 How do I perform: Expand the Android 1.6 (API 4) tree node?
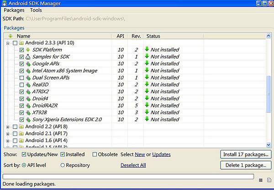pos(8,141)
